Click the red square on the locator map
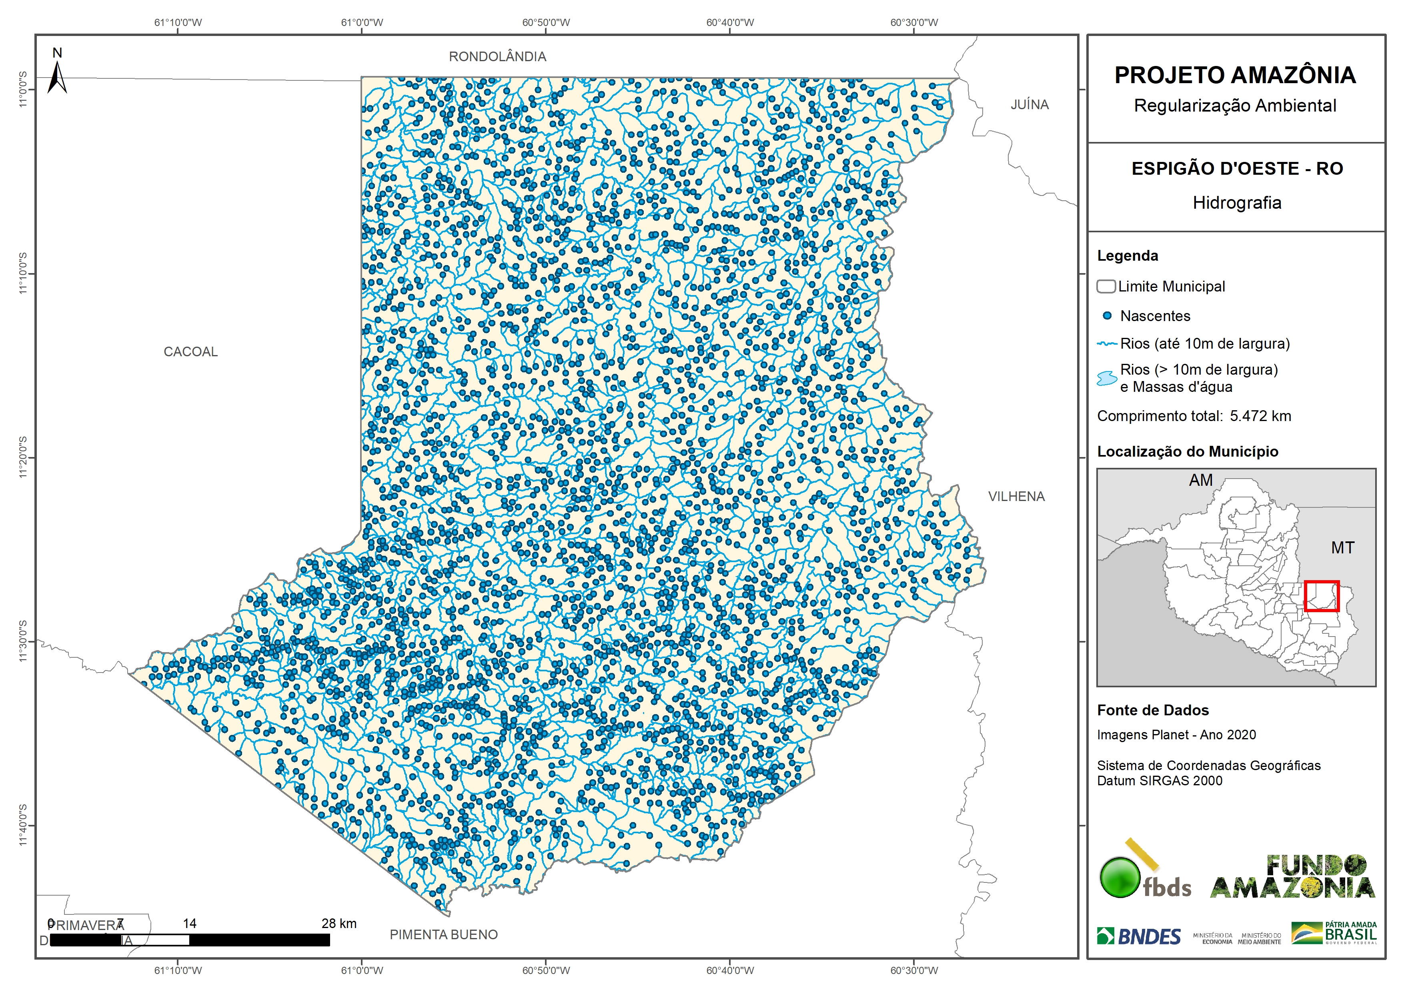 pyautogui.click(x=1322, y=596)
